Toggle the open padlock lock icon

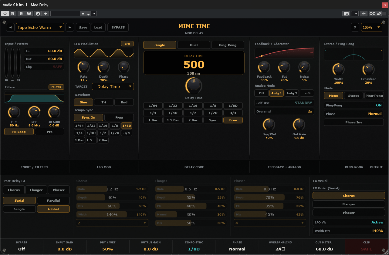pyautogui.click(x=379, y=14)
